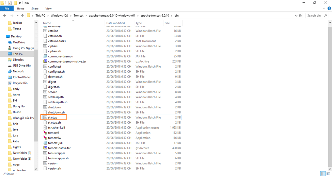Go back with the Back arrow

[x=5, y=15]
